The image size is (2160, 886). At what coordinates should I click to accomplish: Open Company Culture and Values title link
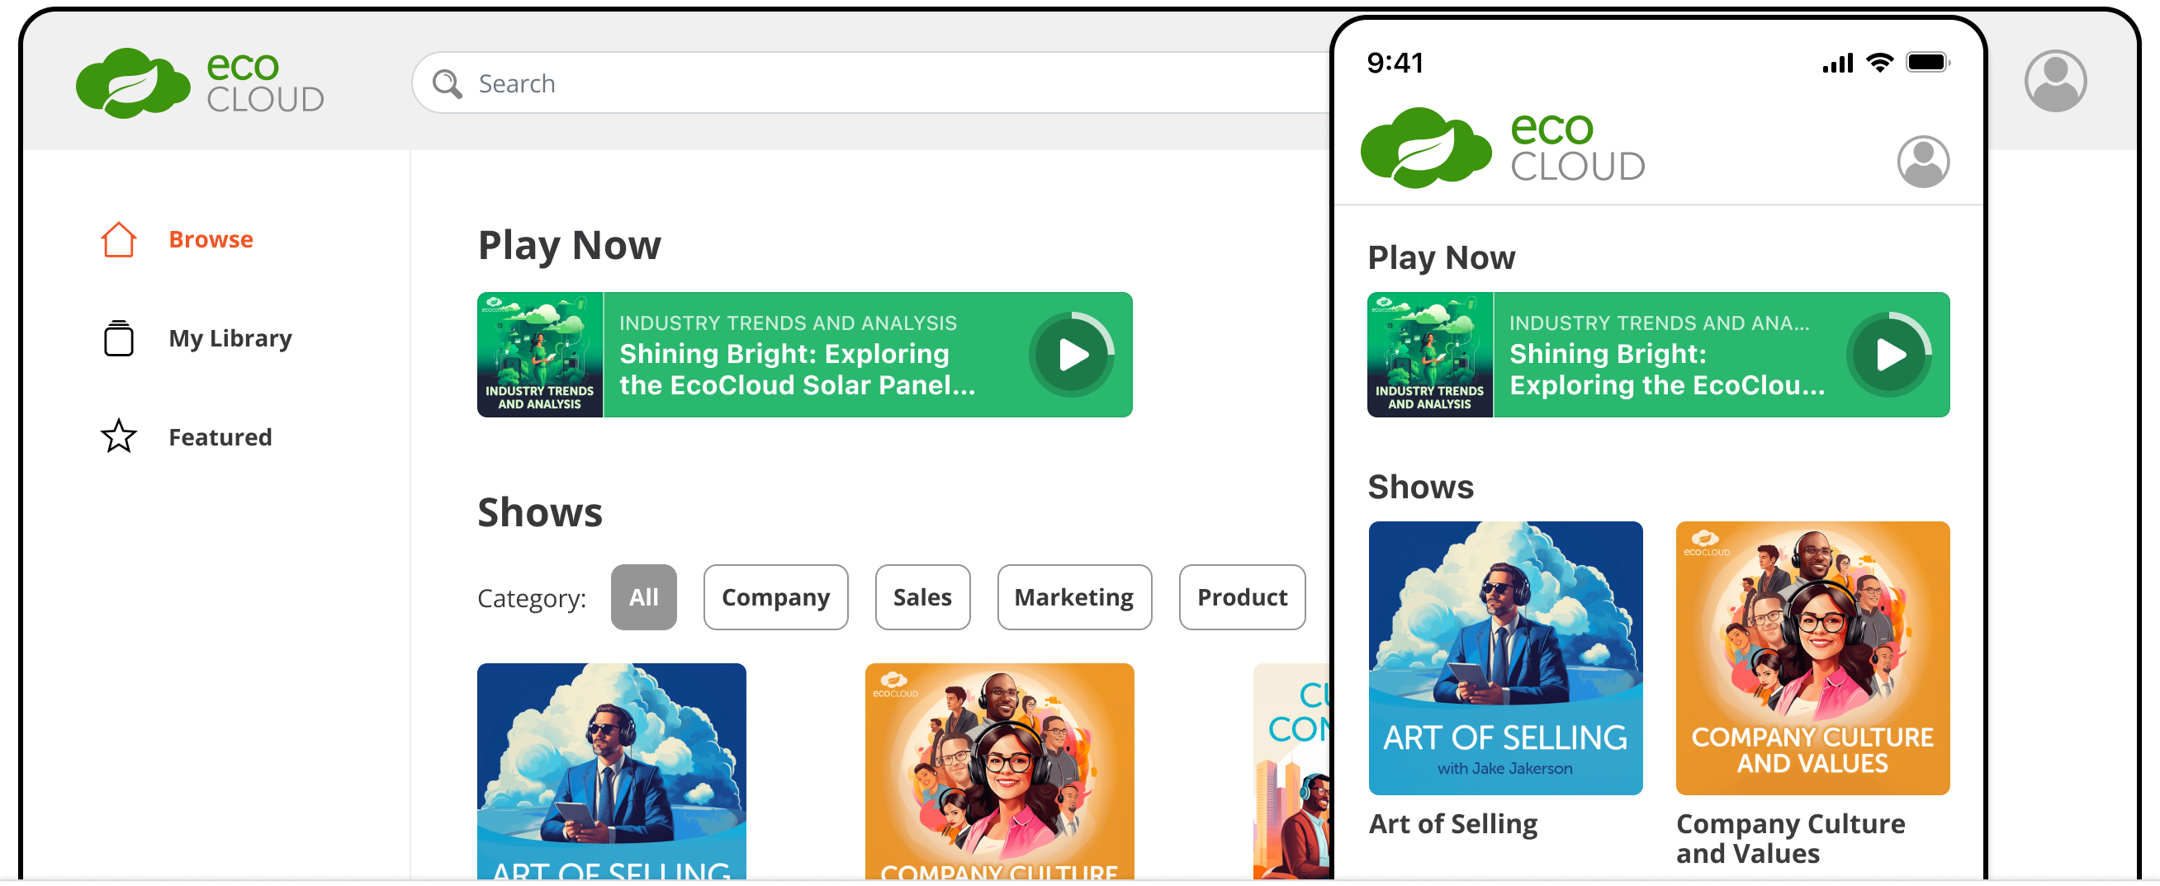pos(1789,838)
